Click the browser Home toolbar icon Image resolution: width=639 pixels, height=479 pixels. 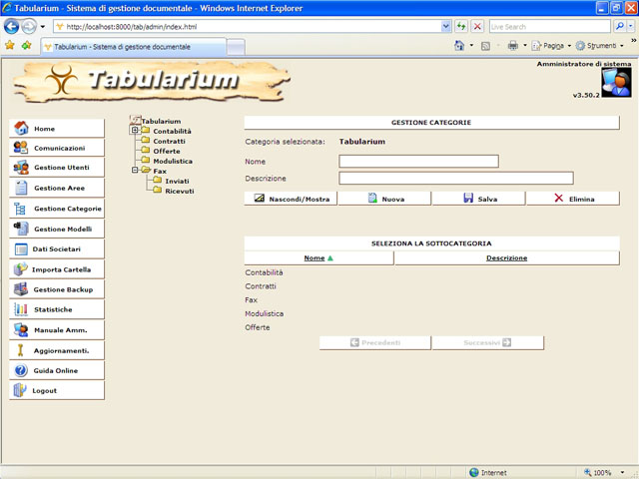pyautogui.click(x=459, y=45)
